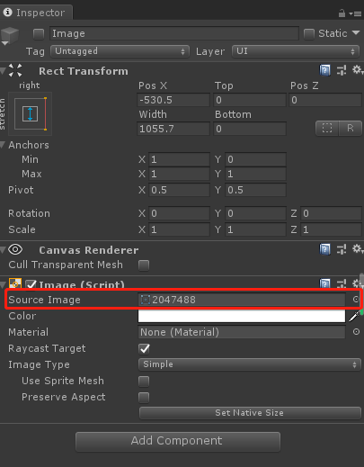This screenshot has height=467, width=364.
Task: Click the Top value field
Action: pyautogui.click(x=250, y=100)
